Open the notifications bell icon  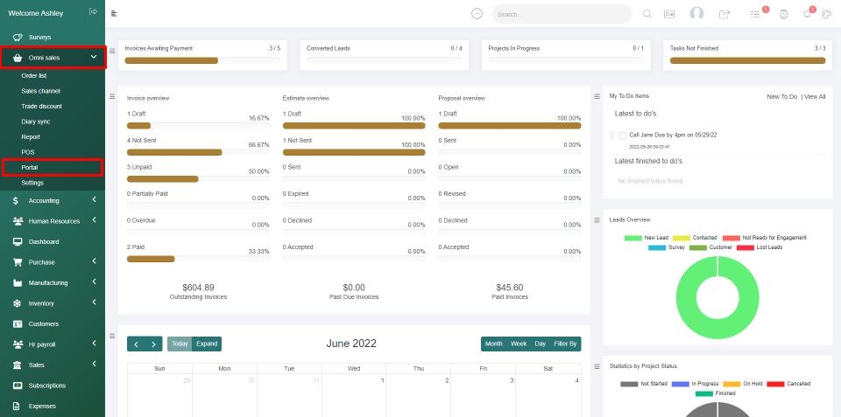tap(807, 14)
